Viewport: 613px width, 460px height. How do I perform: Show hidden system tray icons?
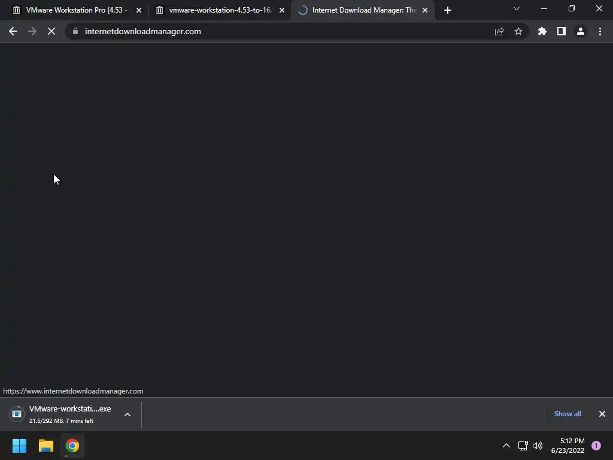(x=506, y=446)
